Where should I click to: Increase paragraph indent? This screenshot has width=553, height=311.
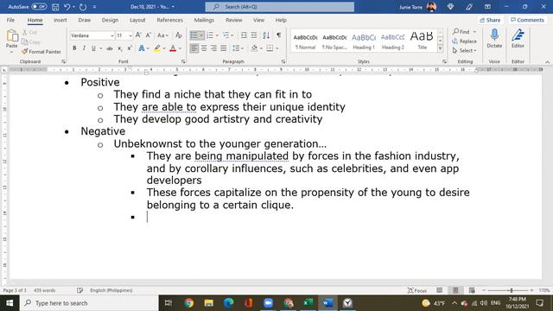tap(253, 35)
